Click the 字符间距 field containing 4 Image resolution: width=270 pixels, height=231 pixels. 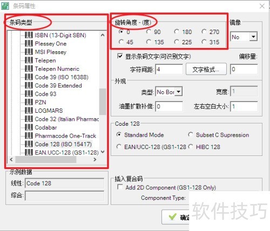point(169,69)
